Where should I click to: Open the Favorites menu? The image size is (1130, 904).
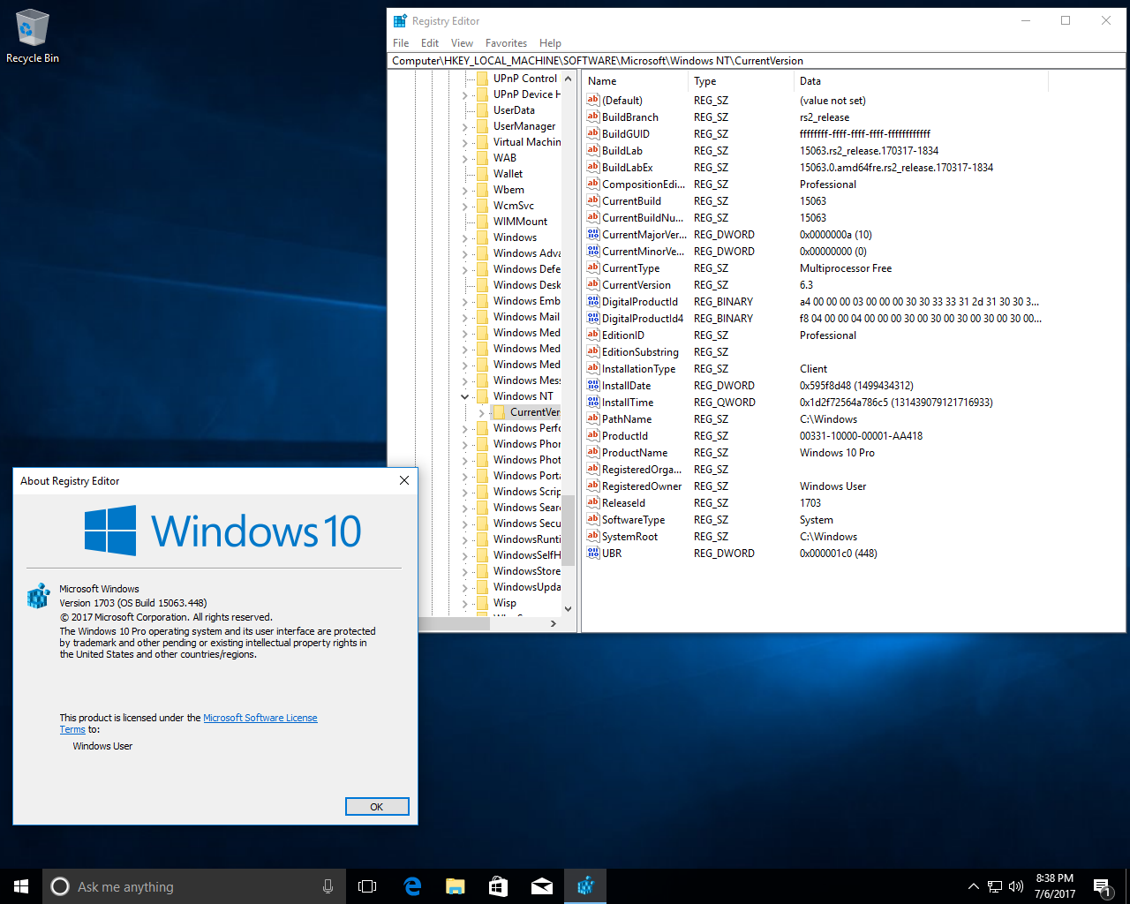click(506, 43)
